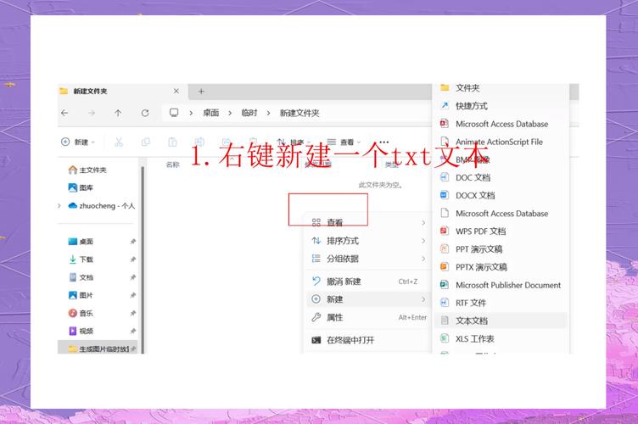Open 查看 submenu in context menu

(x=368, y=222)
